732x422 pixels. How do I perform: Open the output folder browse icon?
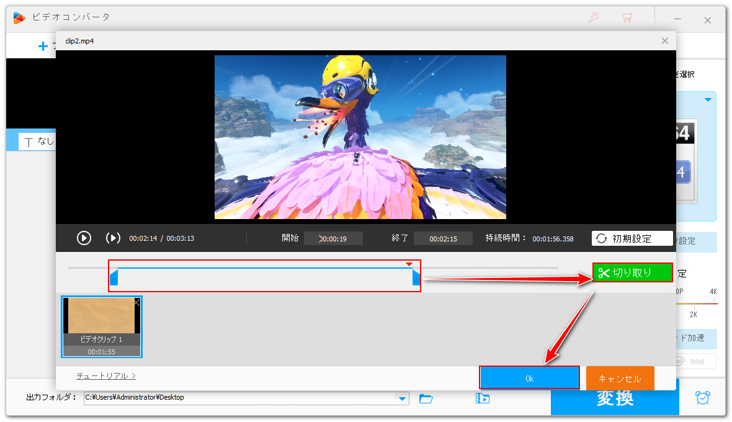426,398
